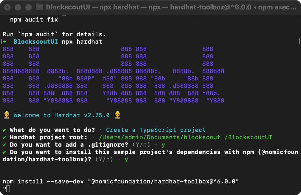Click the yellow minimize traffic light button
This screenshot has width=301, height=195.
(x=17, y=7)
